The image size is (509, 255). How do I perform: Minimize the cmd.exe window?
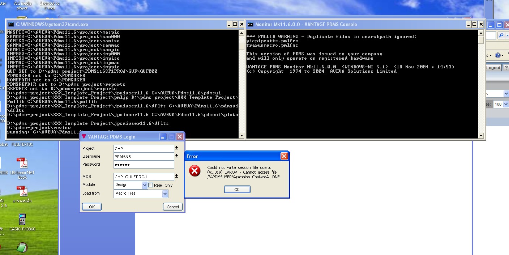point(229,24)
